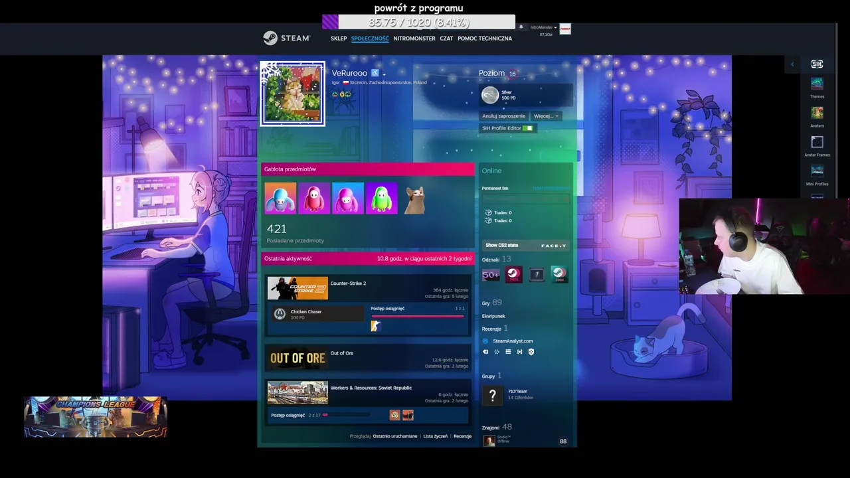Click the green Fall Guys showcase item
850x478 pixels.
tap(382, 198)
